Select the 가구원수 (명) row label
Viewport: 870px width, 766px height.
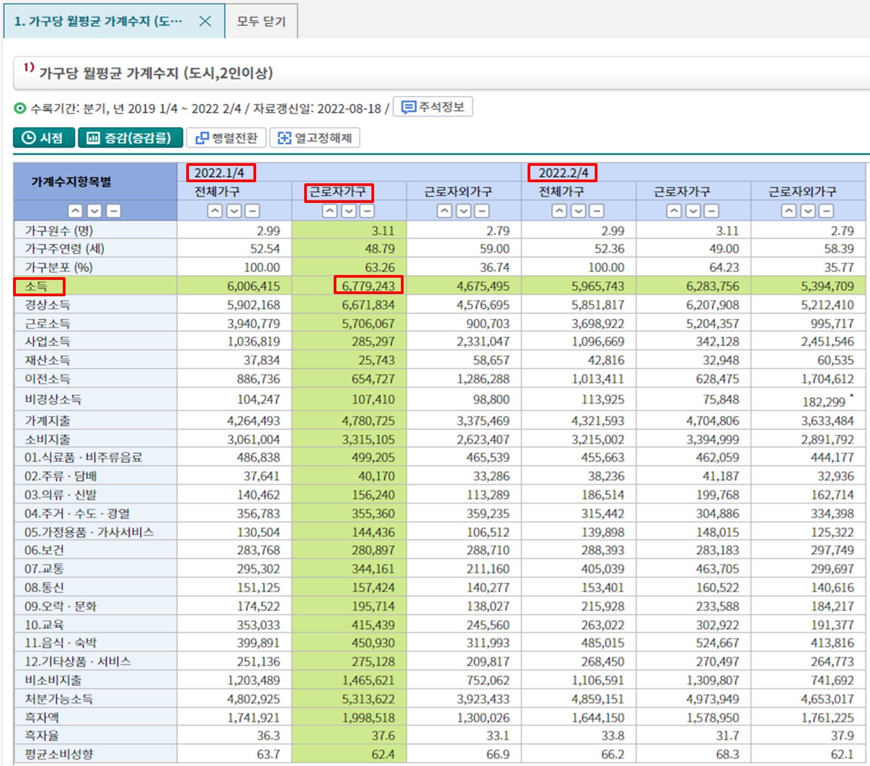(59, 231)
